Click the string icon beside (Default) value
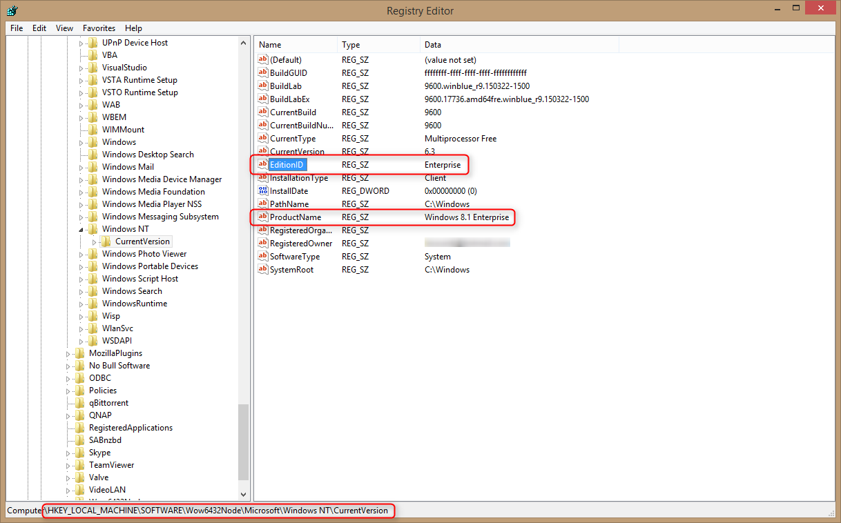This screenshot has width=841, height=523. (x=262, y=59)
